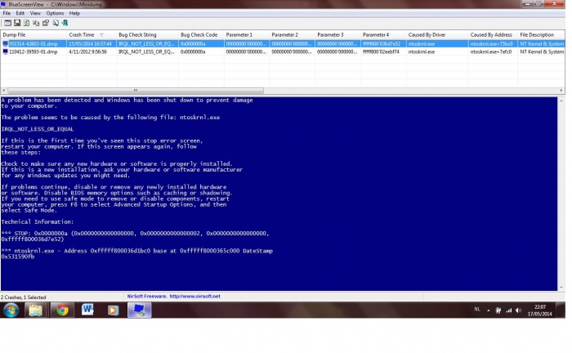Image resolution: width=572 pixels, height=353 pixels.
Task: Click the list's scroll-left arrow
Action: 3,90
